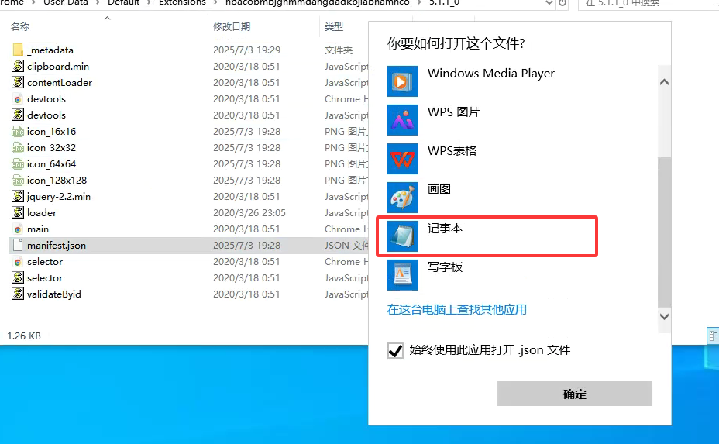Click the validateByid script file icon
This screenshot has width=719, height=444.
click(18, 294)
